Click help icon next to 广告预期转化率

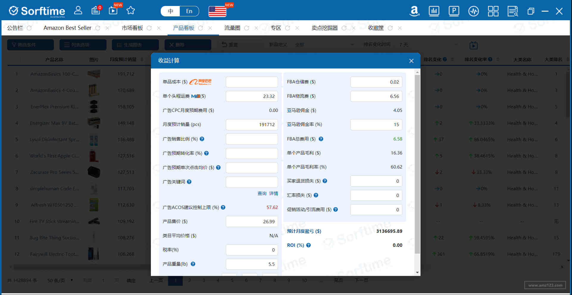tap(206, 153)
